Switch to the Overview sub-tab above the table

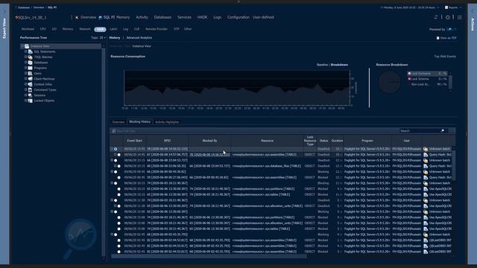tap(119, 122)
